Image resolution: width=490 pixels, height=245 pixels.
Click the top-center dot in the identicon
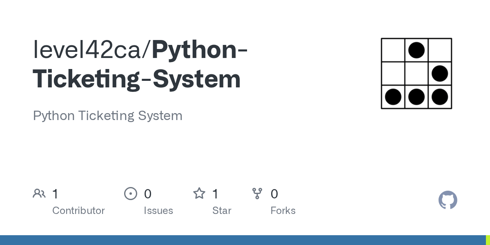[416, 50]
